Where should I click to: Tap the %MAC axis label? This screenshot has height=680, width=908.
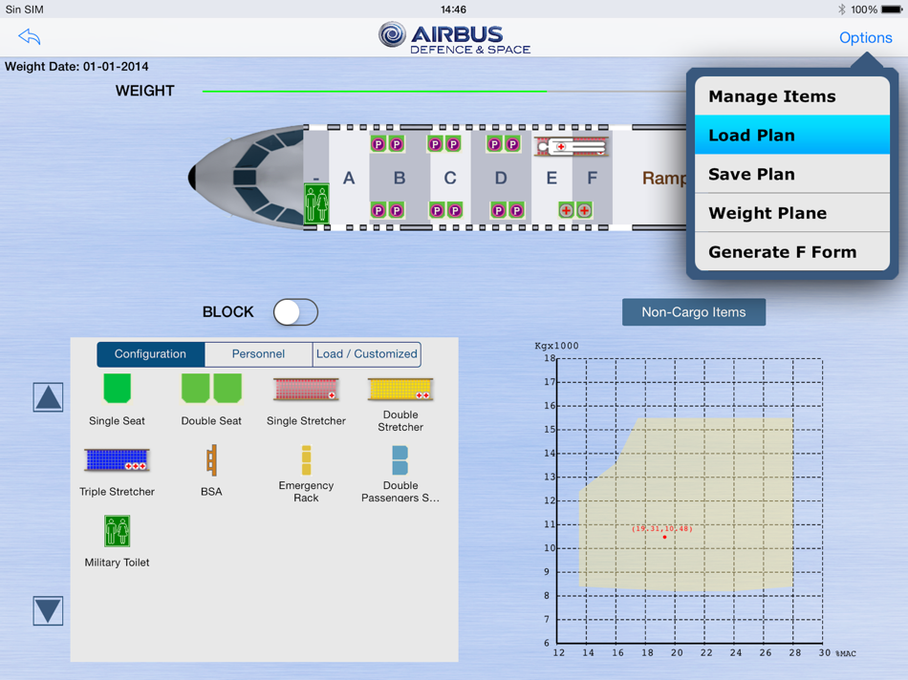[846, 653]
